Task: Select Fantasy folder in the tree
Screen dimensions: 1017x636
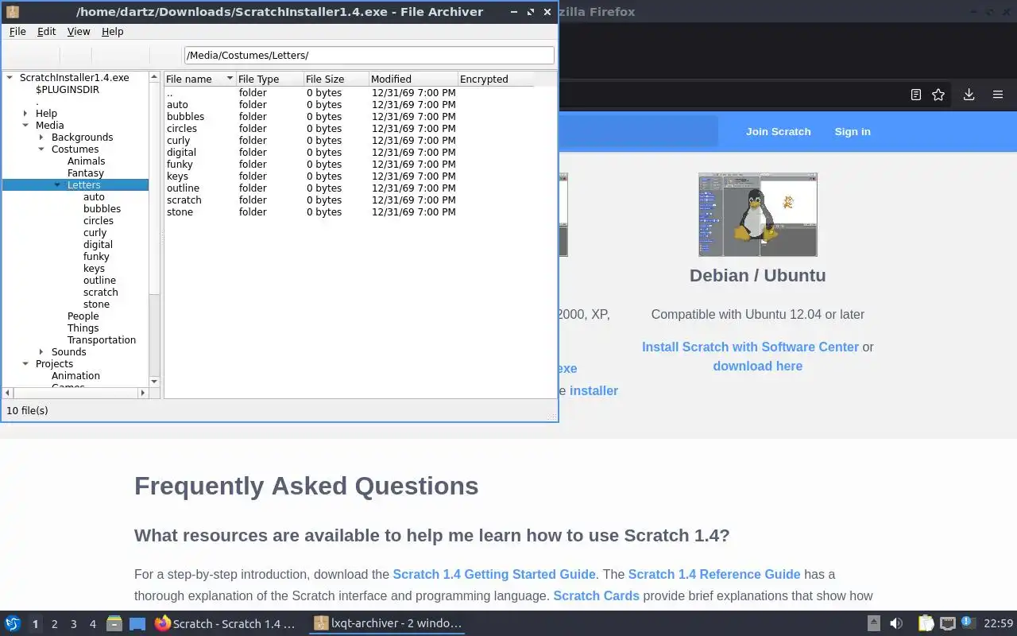Action: (x=86, y=173)
